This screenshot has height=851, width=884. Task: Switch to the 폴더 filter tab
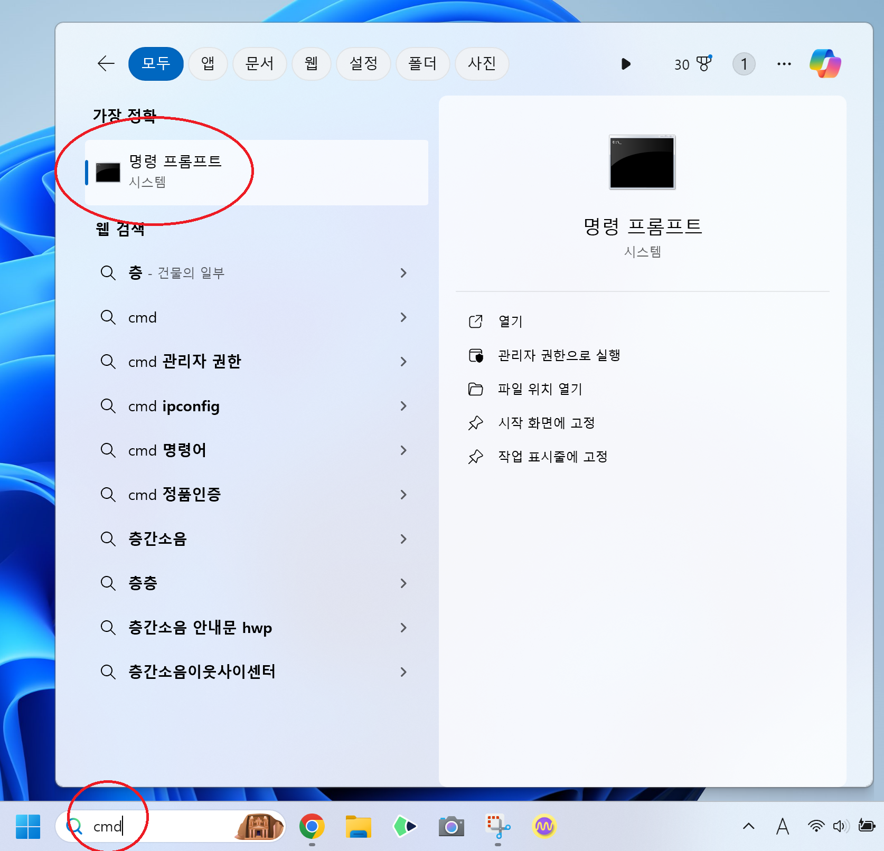422,64
